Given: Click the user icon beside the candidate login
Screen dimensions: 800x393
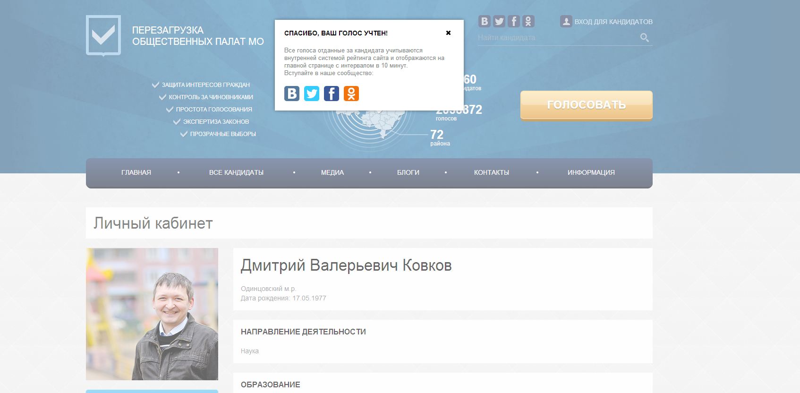Looking at the screenshot, I should [566, 21].
